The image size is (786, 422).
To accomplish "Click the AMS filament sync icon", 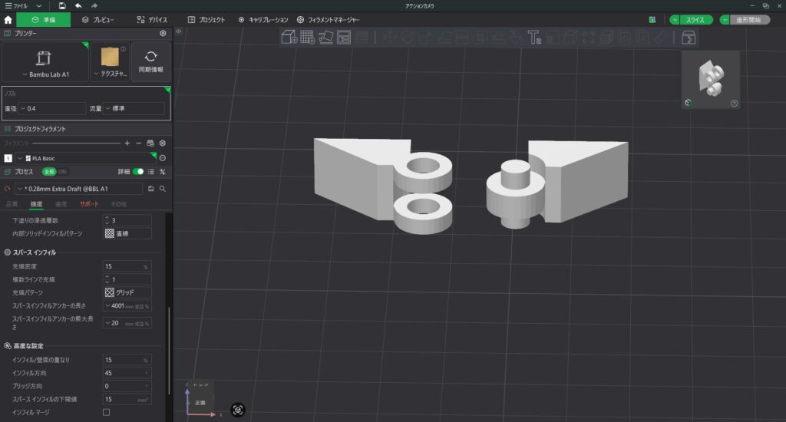I will pyautogui.click(x=150, y=143).
